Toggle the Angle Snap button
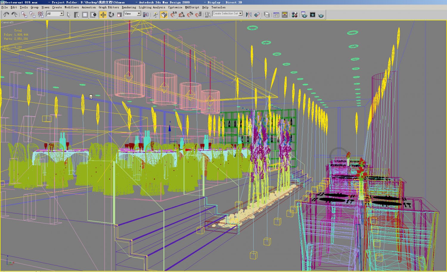Viewport: 447px width, 272px height. pyautogui.click(x=181, y=15)
